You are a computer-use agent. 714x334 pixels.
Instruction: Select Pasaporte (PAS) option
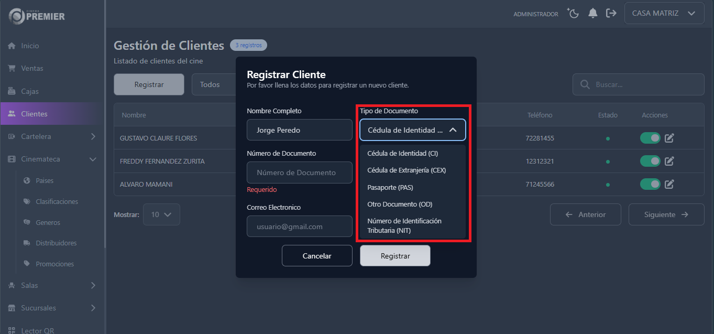390,187
